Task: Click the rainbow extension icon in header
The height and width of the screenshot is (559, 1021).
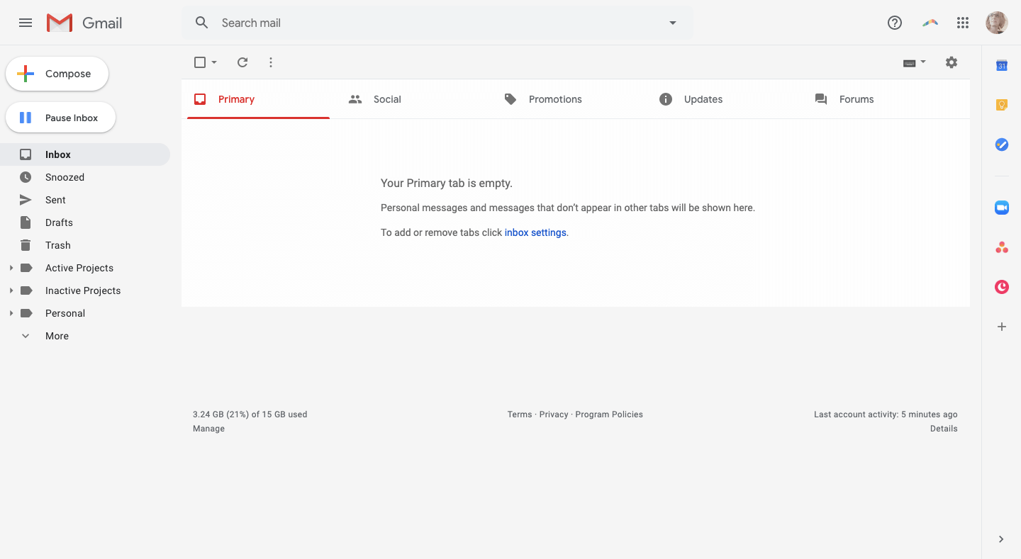Action: [930, 23]
